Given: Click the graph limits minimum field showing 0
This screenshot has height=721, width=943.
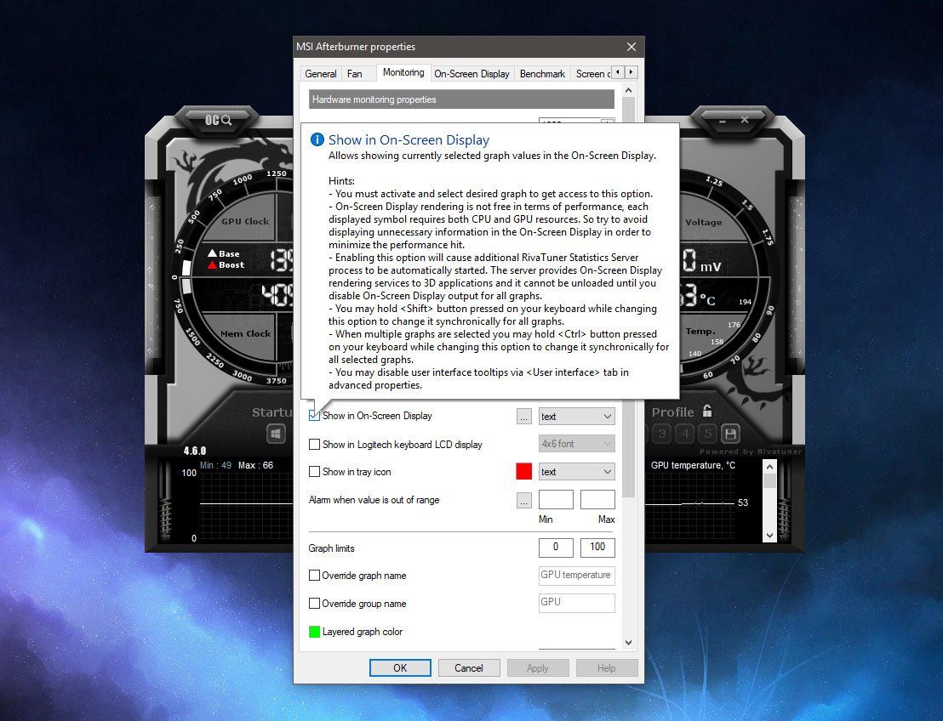Looking at the screenshot, I should pyautogui.click(x=556, y=547).
